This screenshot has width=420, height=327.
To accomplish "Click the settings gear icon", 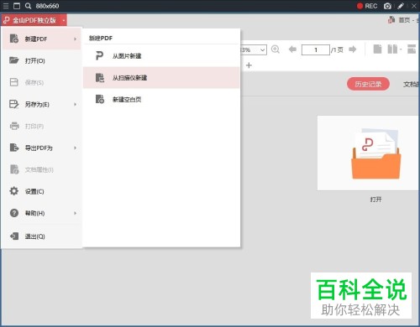I will 14,191.
